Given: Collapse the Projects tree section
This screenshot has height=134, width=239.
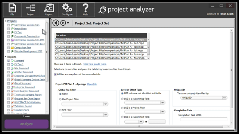Looking at the screenshot, I should pyautogui.click(x=6, y=21).
